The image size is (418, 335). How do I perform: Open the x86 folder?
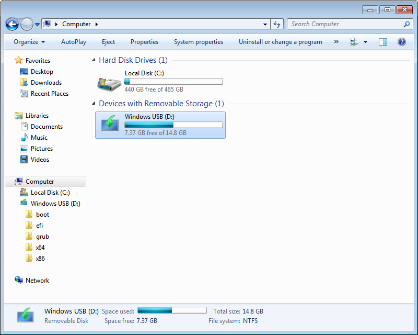click(x=40, y=259)
